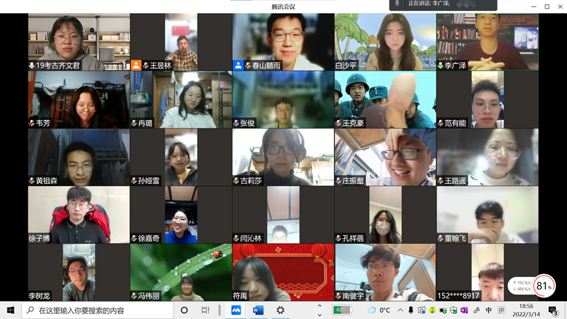
Task: Click the microphone icon next to 19考古齐文君
Action: [31, 66]
